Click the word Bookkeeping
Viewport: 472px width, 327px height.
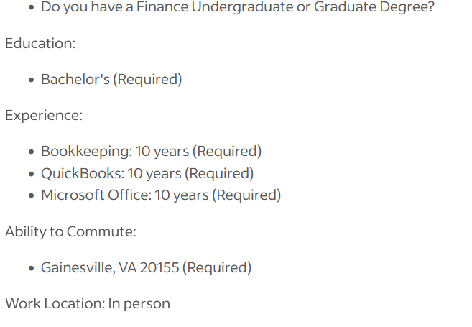pyautogui.click(x=85, y=151)
